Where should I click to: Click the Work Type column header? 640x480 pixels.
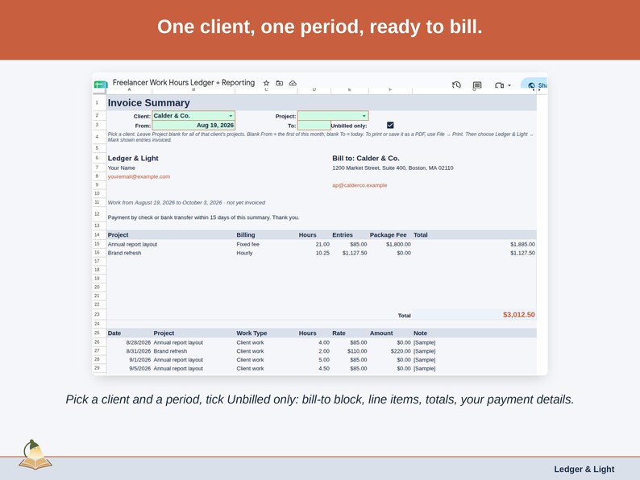pos(251,333)
